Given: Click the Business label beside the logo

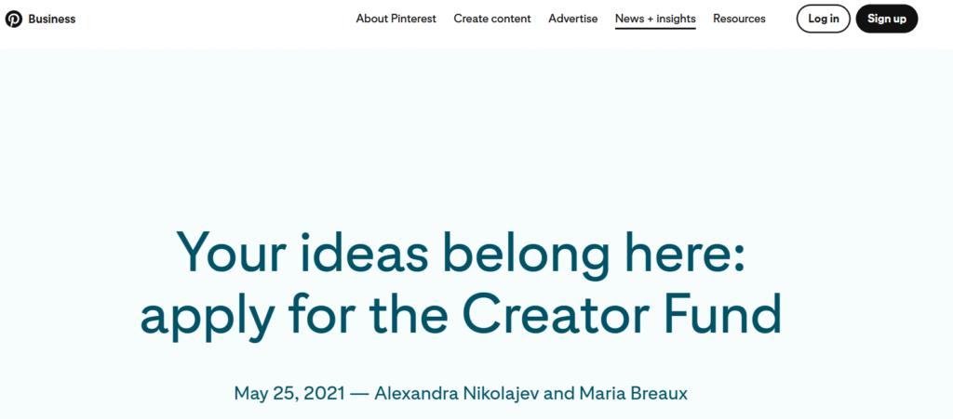Looking at the screenshot, I should tap(52, 19).
